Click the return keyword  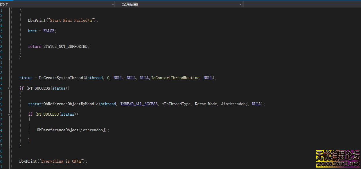click(35, 46)
